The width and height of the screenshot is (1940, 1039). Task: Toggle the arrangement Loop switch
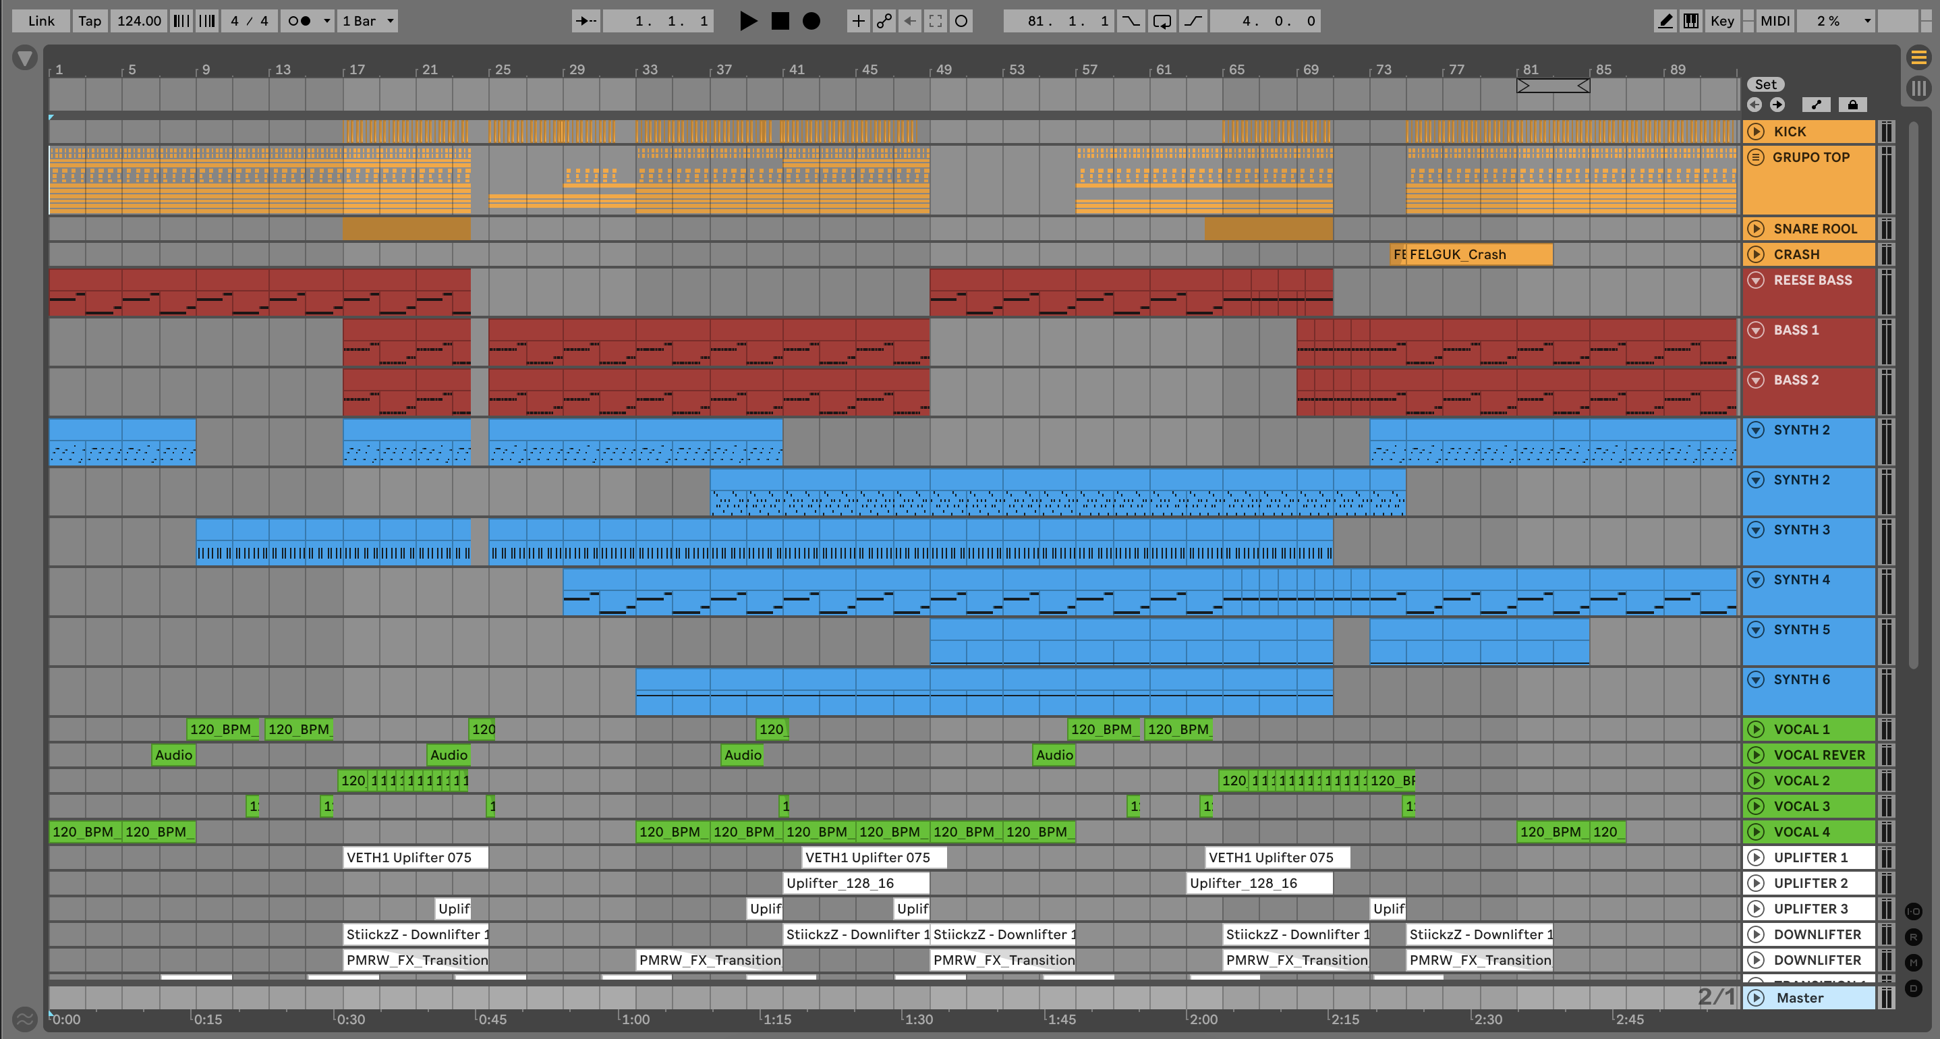coord(1162,21)
